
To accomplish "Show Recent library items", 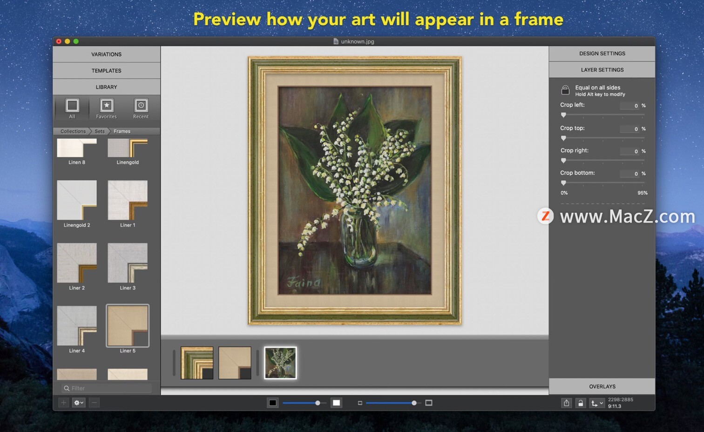I will (x=141, y=108).
